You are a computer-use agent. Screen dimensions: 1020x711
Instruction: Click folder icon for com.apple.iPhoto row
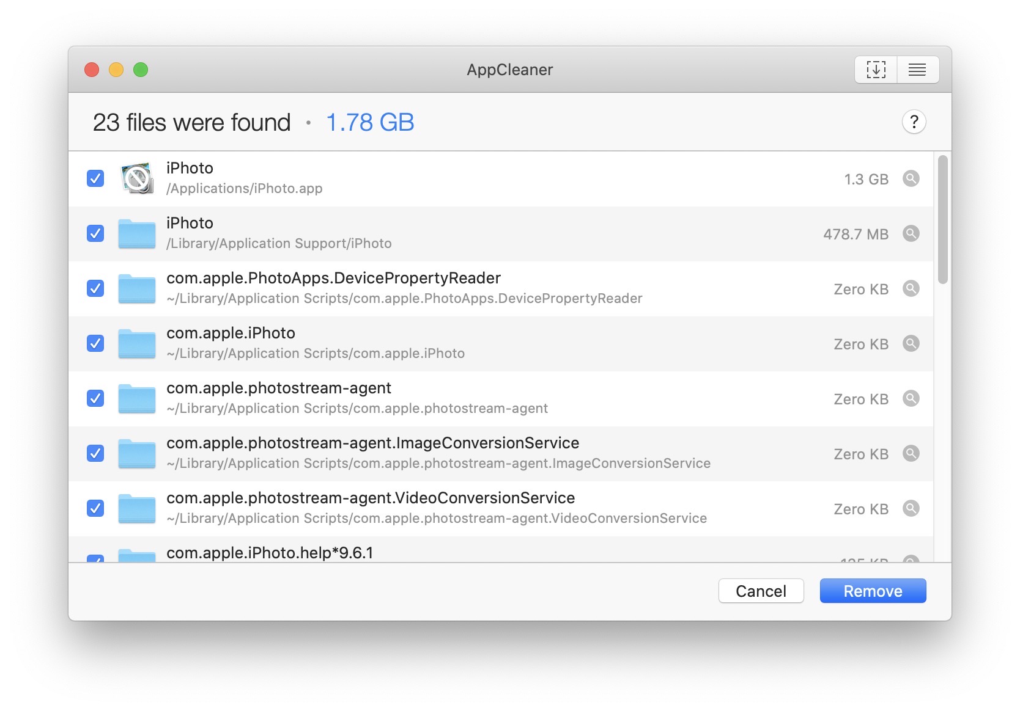coord(137,343)
